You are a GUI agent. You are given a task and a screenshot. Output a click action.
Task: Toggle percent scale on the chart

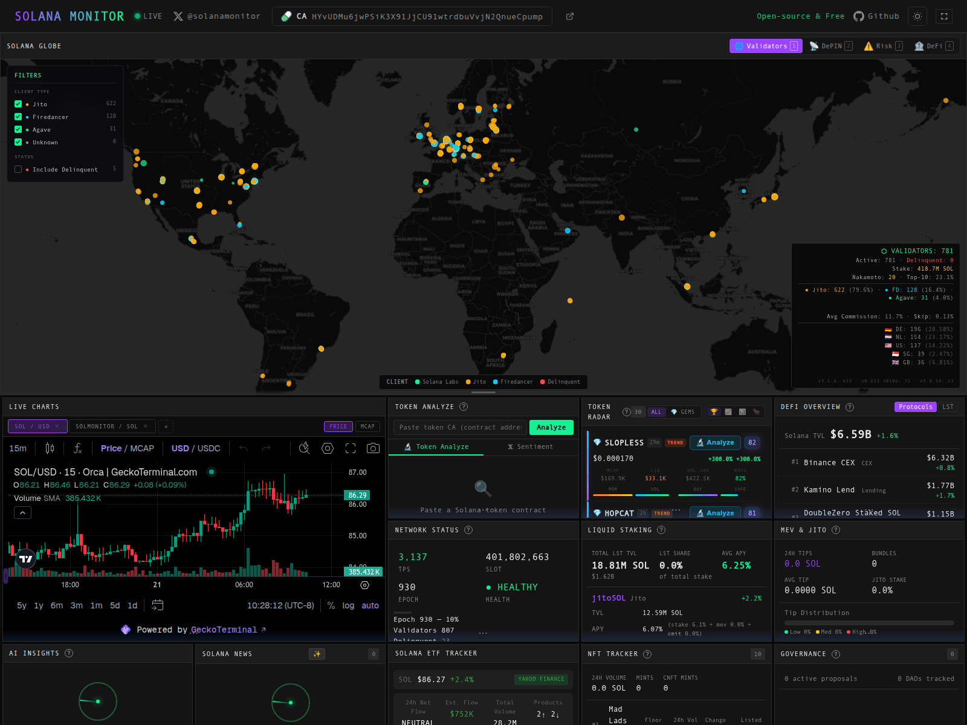coord(331,605)
